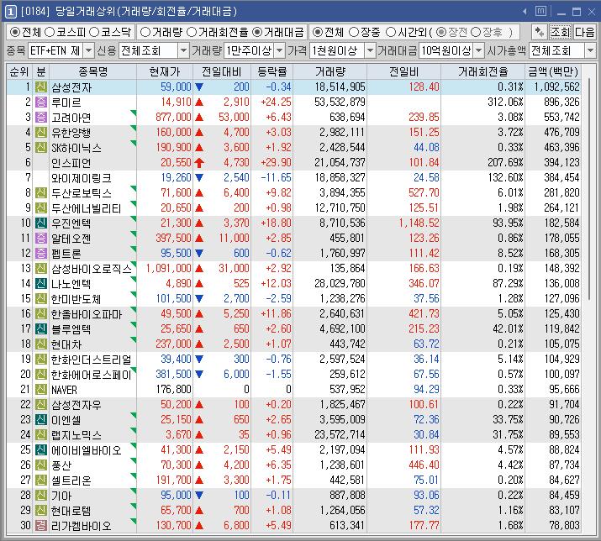This screenshot has width=601, height=541.
Task: Click the 종목명 column header
Action: 92,71
